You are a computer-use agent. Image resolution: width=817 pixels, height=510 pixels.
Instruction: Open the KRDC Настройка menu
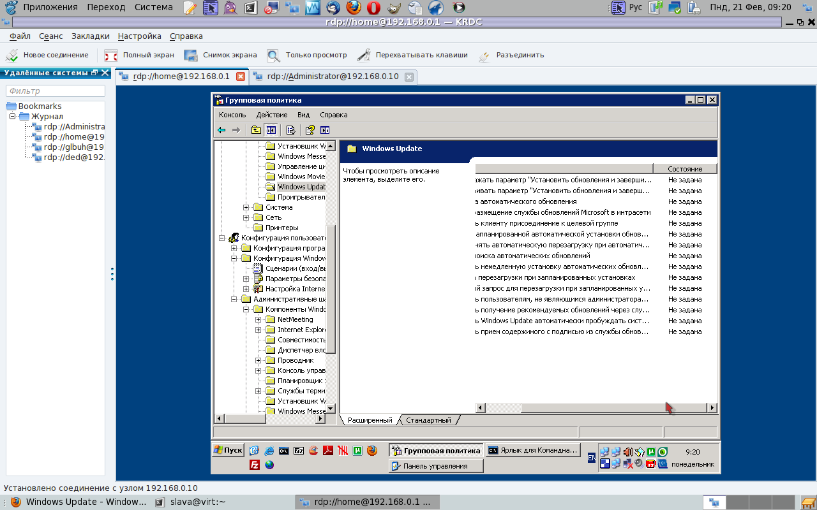[140, 36]
